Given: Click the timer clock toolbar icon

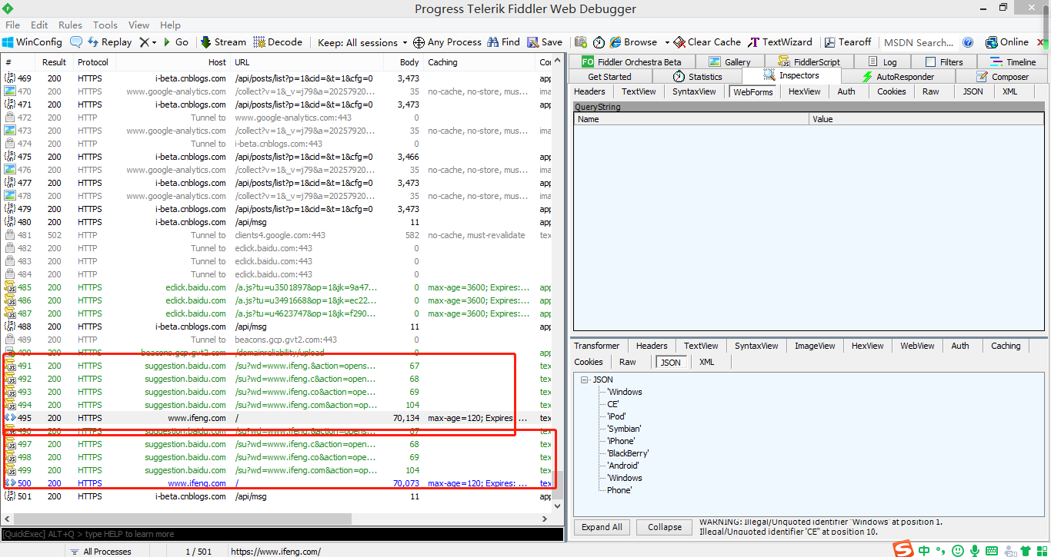Looking at the screenshot, I should pyautogui.click(x=598, y=42).
